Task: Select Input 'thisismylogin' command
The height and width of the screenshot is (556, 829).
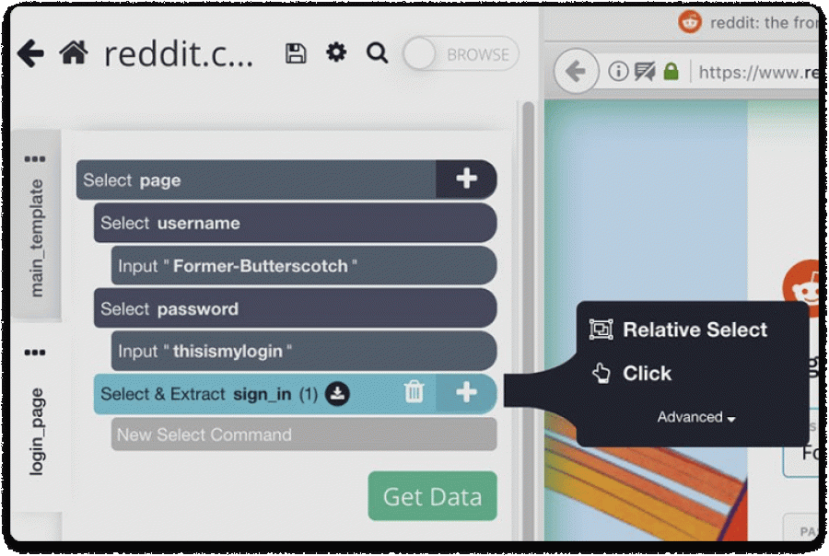Action: point(304,351)
